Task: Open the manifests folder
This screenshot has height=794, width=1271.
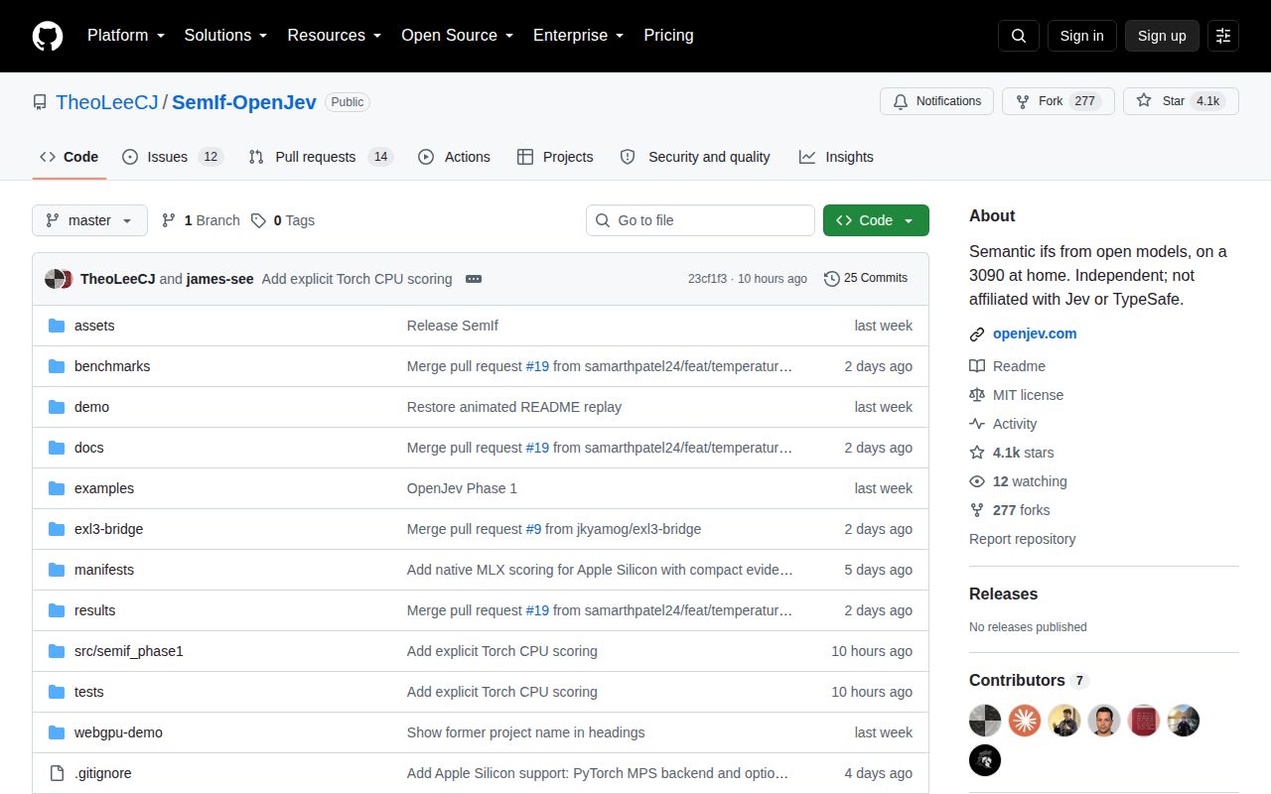Action: 104,570
